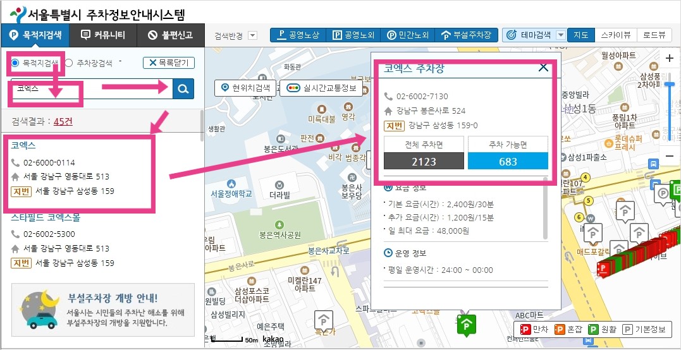This screenshot has width=681, height=350.
Task: Click the magnifier search button
Action: tap(183, 89)
